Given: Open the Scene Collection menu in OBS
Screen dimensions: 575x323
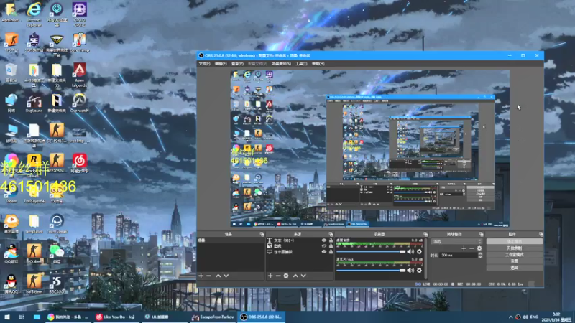Looking at the screenshot, I should click(x=281, y=64).
